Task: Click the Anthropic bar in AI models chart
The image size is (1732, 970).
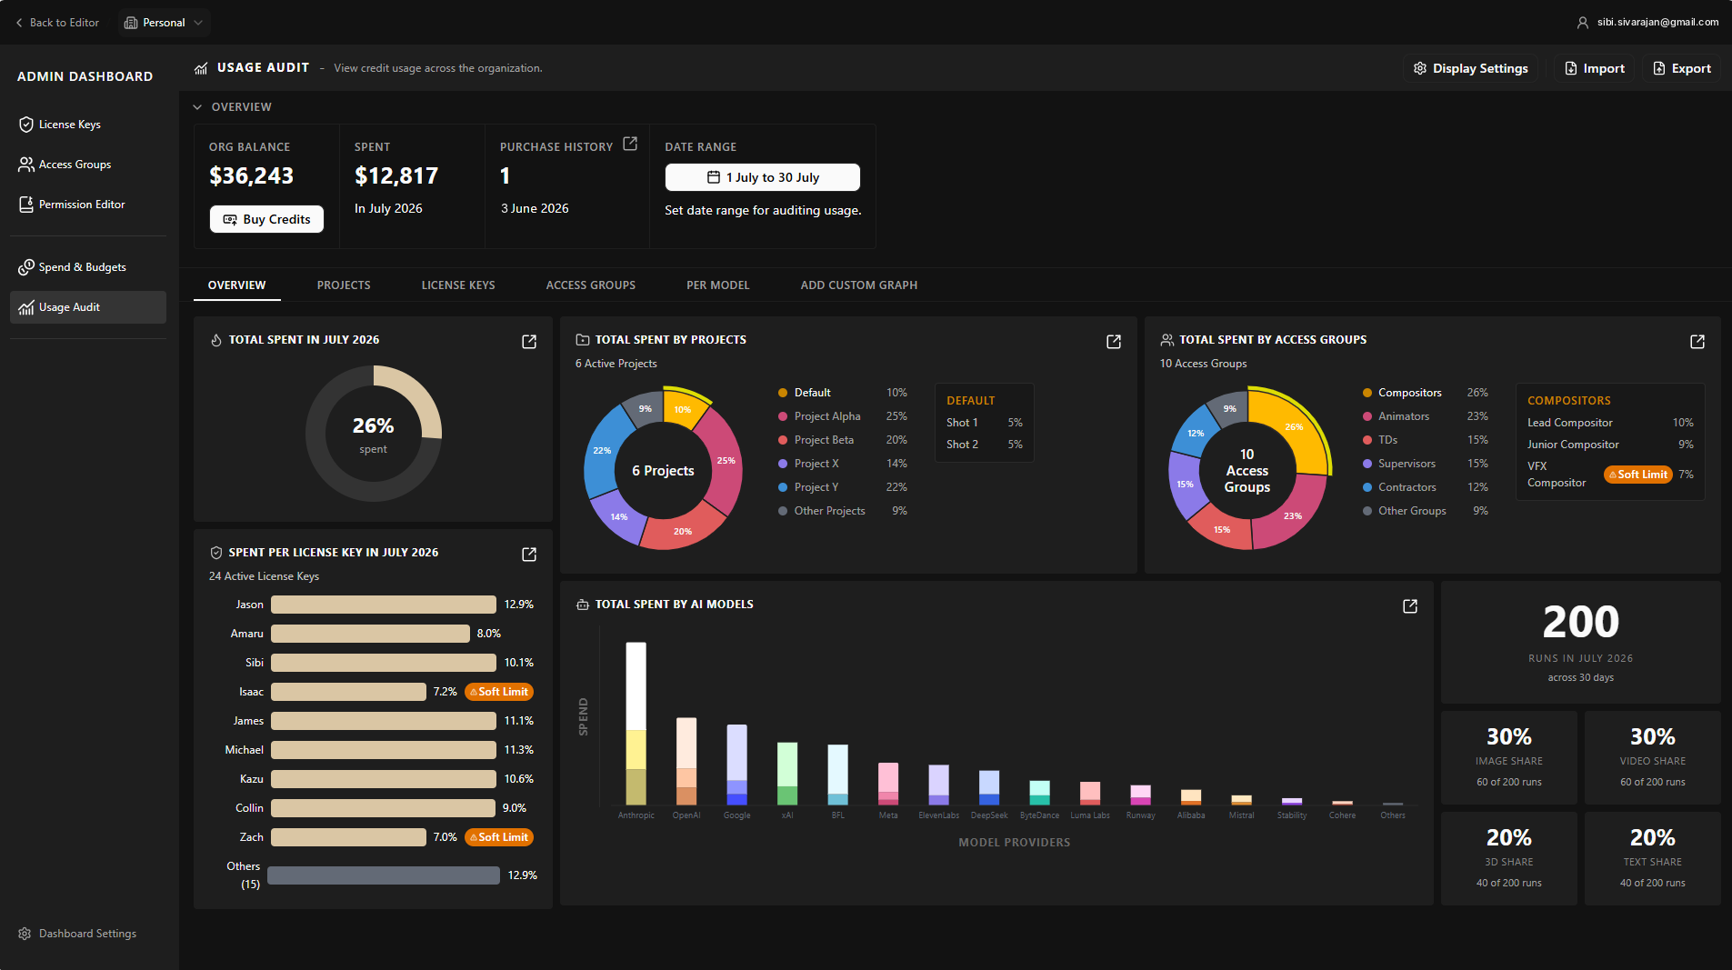Action: click(x=636, y=724)
